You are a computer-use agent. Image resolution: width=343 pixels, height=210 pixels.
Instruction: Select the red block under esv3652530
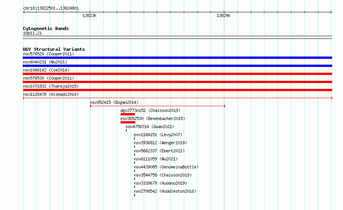click(128, 122)
